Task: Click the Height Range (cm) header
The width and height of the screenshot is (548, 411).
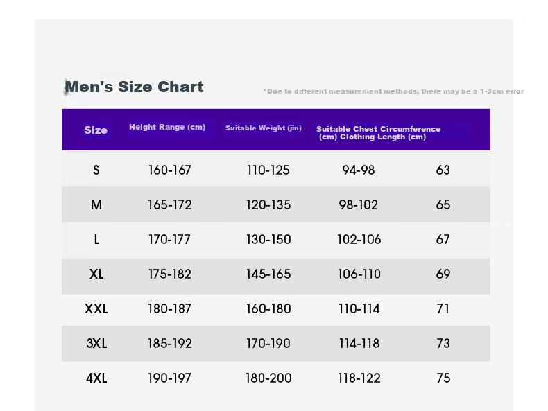Action: tap(167, 127)
